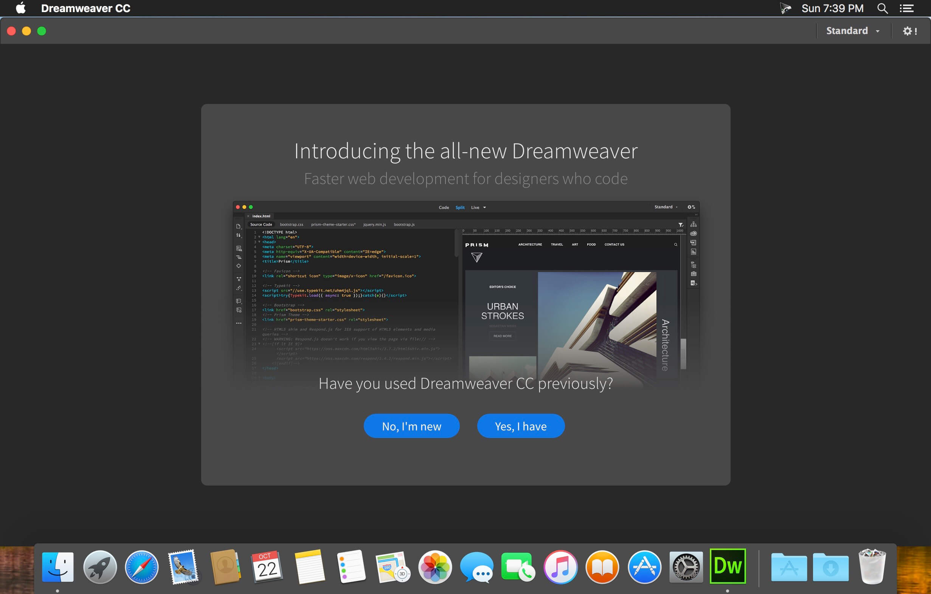The width and height of the screenshot is (931, 594).
Task: Open the Downloads folder in the Dock
Action: pyautogui.click(x=830, y=566)
